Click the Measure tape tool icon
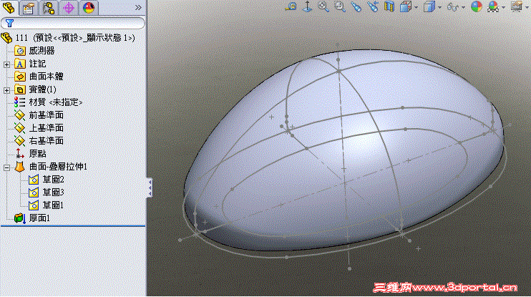This screenshot has height=297, width=531. click(291, 6)
